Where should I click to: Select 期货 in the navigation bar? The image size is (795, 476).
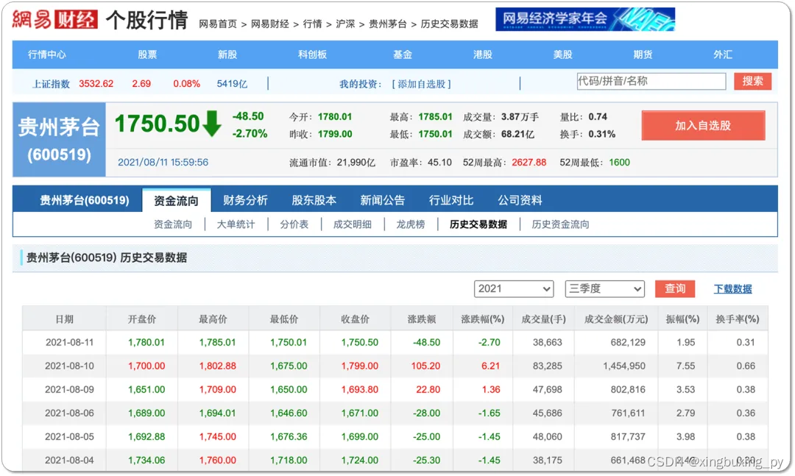(x=643, y=54)
